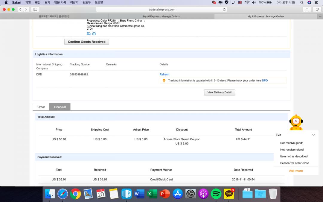Click 'Ask more' in Eva panel

coord(296,171)
